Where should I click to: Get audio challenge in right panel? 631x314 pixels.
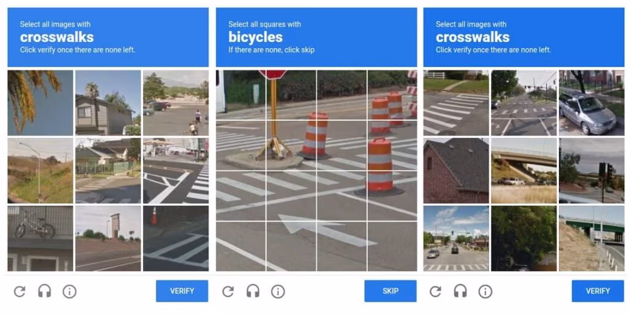[x=460, y=291]
